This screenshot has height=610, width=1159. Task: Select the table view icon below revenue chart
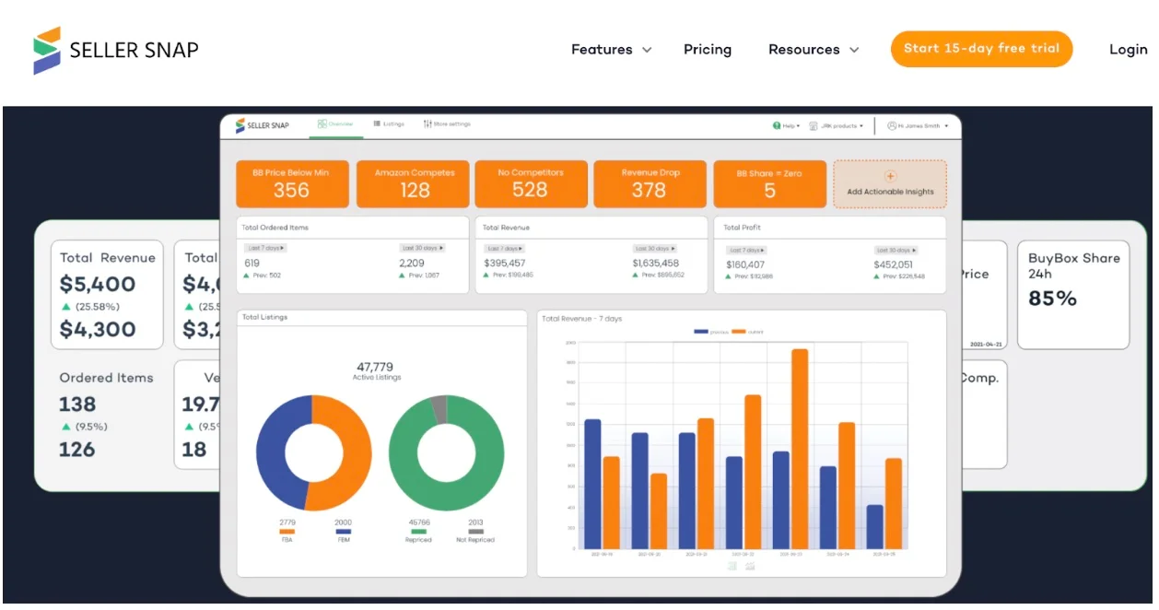click(732, 566)
